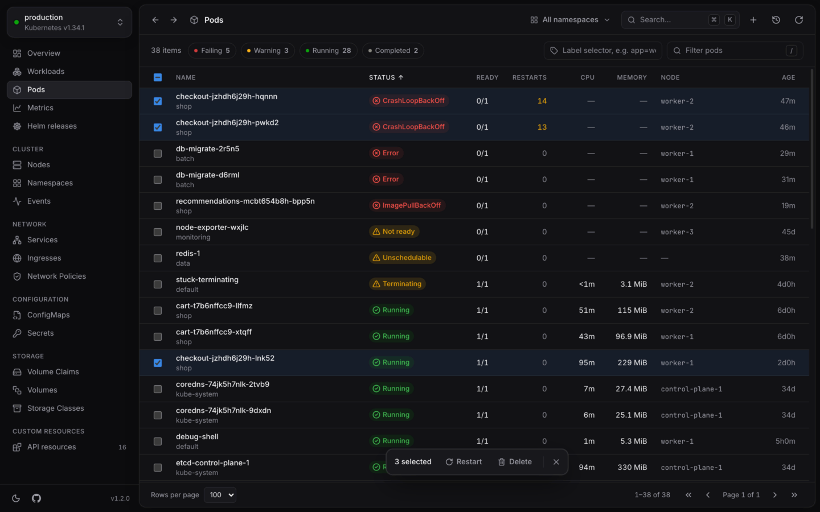The image size is (820, 512).
Task: Toggle dark mode moon icon
Action: tap(16, 498)
